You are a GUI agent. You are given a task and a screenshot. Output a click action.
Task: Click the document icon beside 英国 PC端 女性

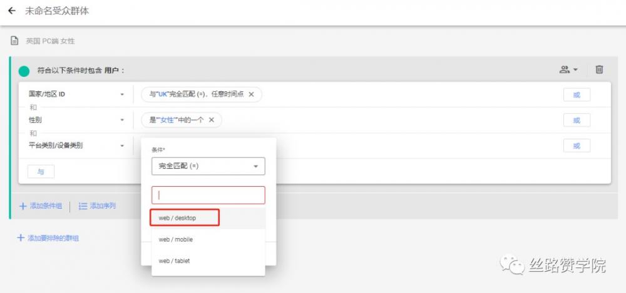tap(14, 41)
